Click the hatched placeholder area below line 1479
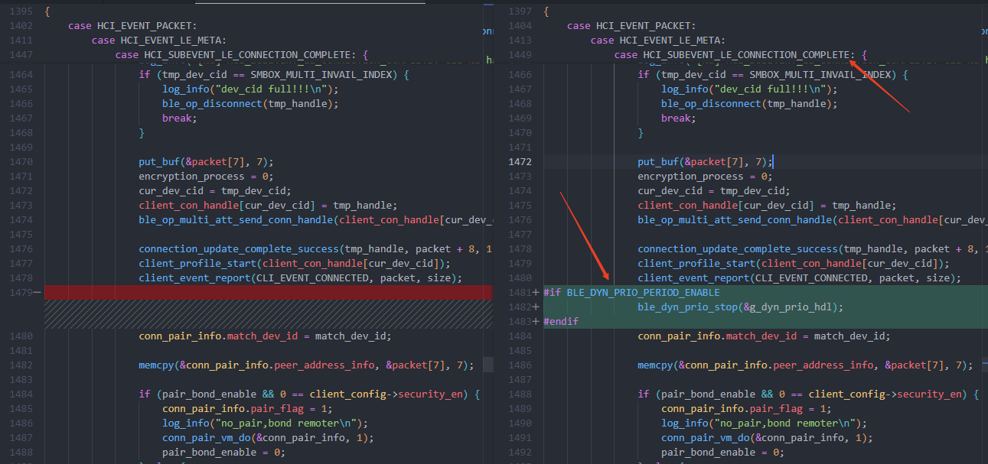 coord(268,314)
